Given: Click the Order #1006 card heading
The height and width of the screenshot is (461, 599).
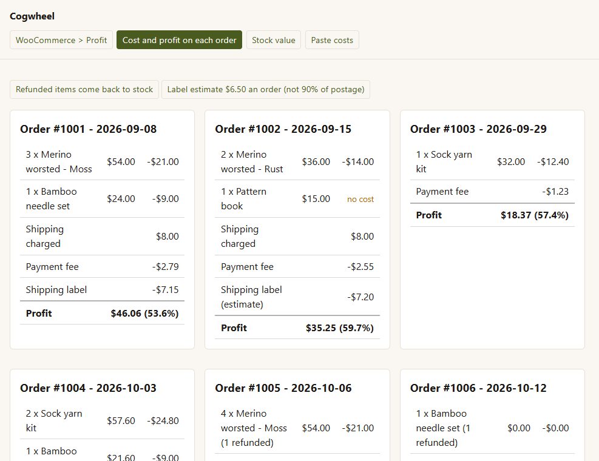Looking at the screenshot, I should (x=478, y=388).
